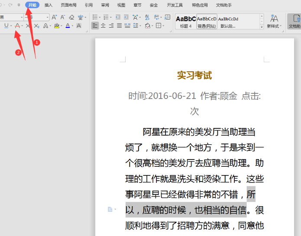Click the 新样式 AA icon
Viewport: 301px width, 236px height.
click(x=274, y=19)
